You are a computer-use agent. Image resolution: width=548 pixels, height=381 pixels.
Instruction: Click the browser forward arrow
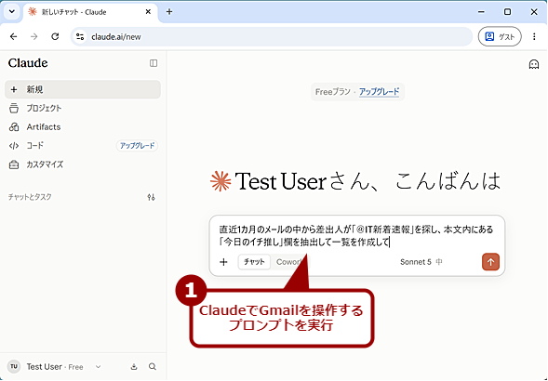33,36
